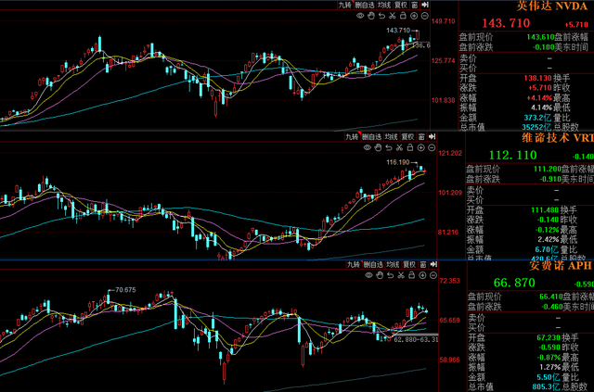Screen dimensions: 594x392
Task: Click APH last price 66.870
Action: pyautogui.click(x=514, y=283)
